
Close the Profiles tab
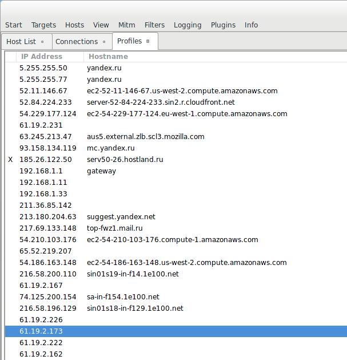(x=148, y=41)
